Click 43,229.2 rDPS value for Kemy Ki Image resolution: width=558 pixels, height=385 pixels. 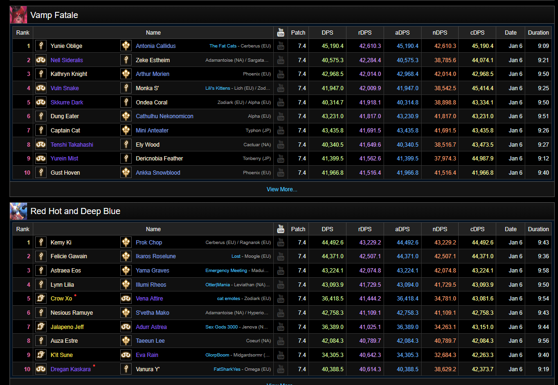tap(370, 243)
